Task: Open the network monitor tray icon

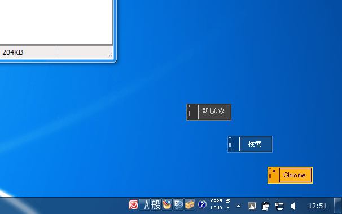Action: pyautogui.click(x=279, y=206)
